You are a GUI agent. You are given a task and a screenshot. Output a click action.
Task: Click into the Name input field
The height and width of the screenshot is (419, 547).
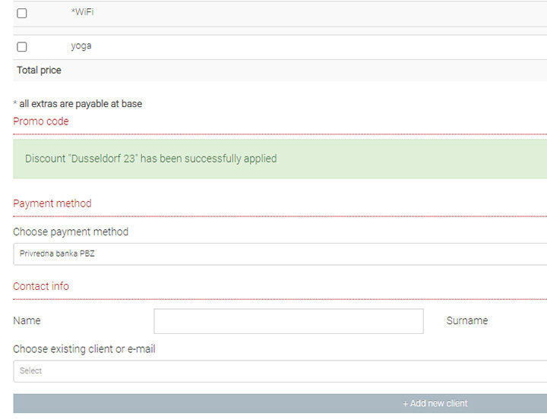point(288,321)
